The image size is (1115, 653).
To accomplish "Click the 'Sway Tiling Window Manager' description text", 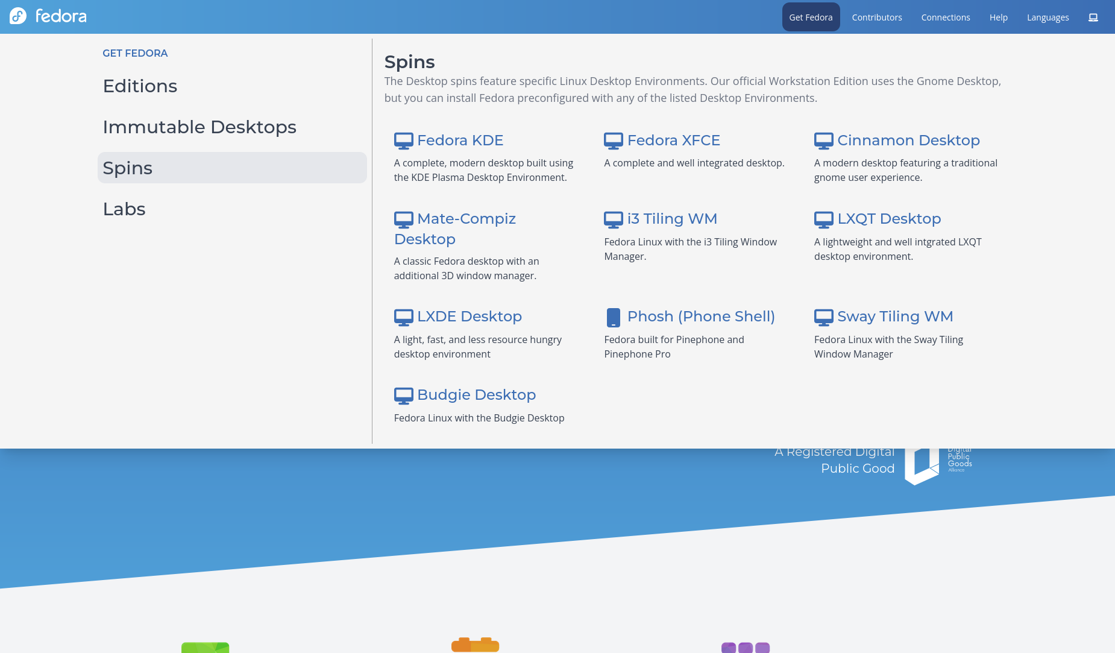I will pos(888,347).
